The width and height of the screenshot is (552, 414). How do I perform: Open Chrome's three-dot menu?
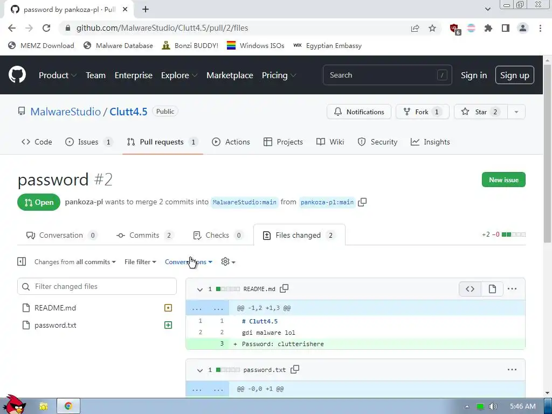(x=540, y=28)
